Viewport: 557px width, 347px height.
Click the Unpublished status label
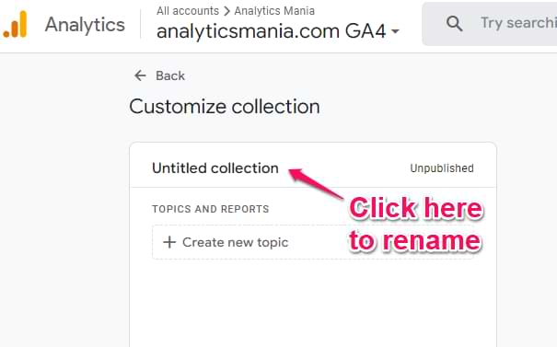pos(442,168)
